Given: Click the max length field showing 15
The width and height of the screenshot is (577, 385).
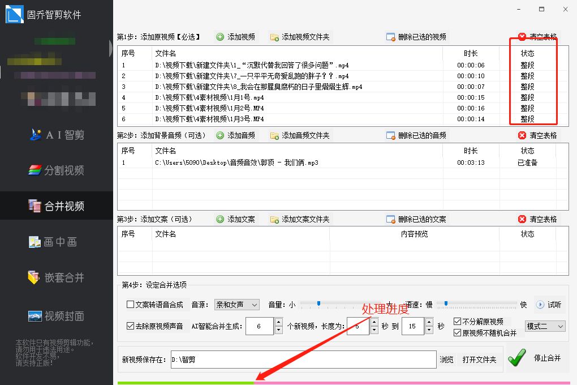Looking at the screenshot, I should (413, 326).
